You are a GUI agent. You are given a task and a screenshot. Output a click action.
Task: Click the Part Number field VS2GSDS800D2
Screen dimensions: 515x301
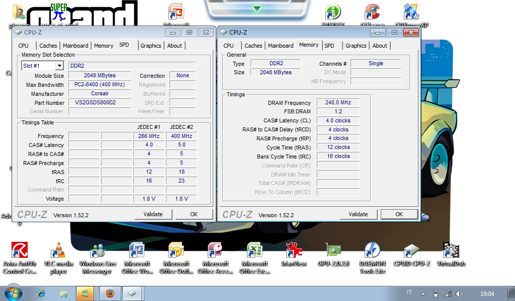[100, 103]
